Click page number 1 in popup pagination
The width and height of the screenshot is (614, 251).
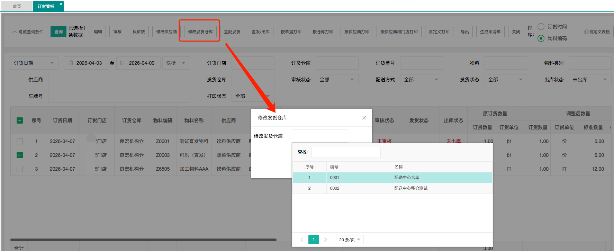[x=314, y=240]
